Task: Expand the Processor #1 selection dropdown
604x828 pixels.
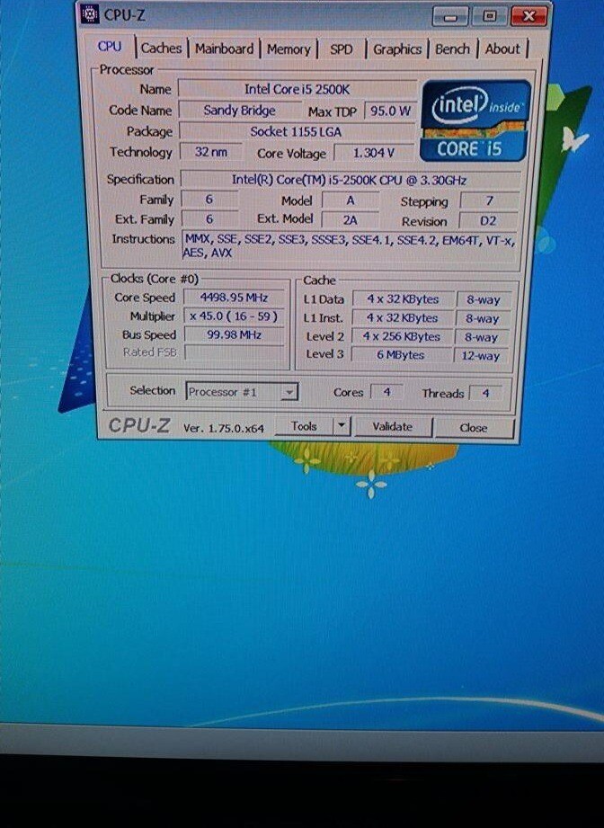Action: [289, 392]
